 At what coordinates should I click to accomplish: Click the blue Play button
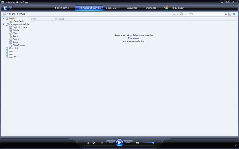pos(119,142)
